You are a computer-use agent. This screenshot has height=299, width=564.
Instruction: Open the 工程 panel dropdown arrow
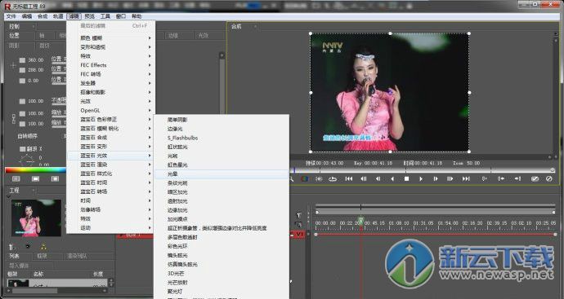coord(34,190)
